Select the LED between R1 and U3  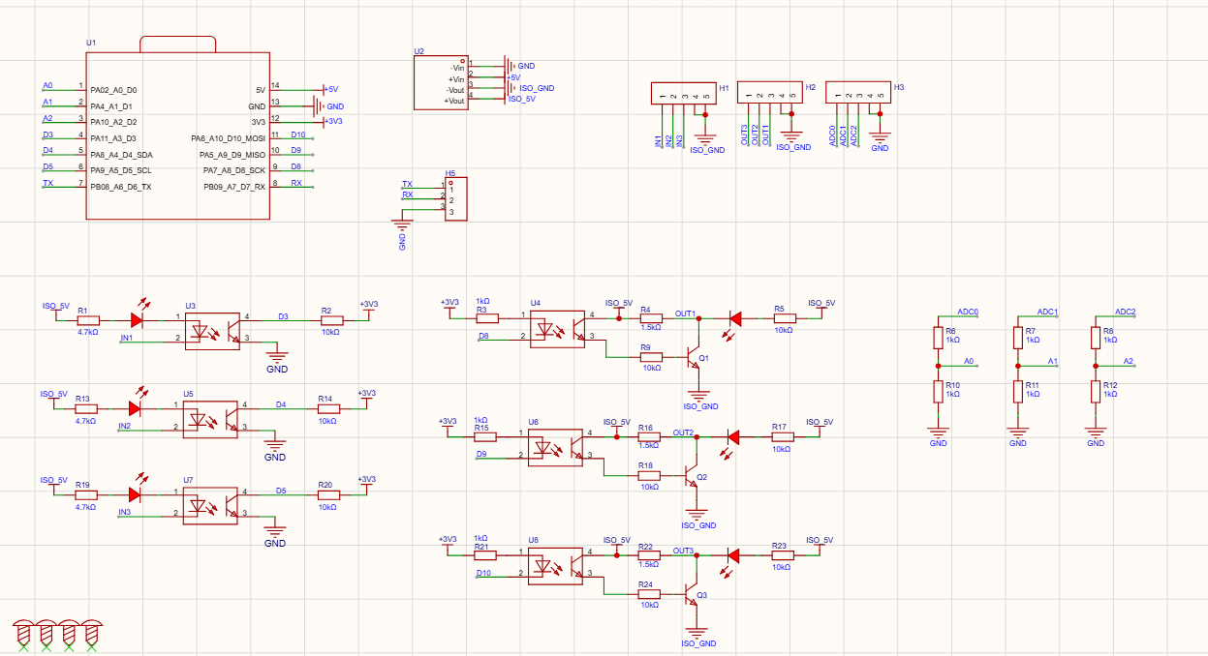point(137,317)
